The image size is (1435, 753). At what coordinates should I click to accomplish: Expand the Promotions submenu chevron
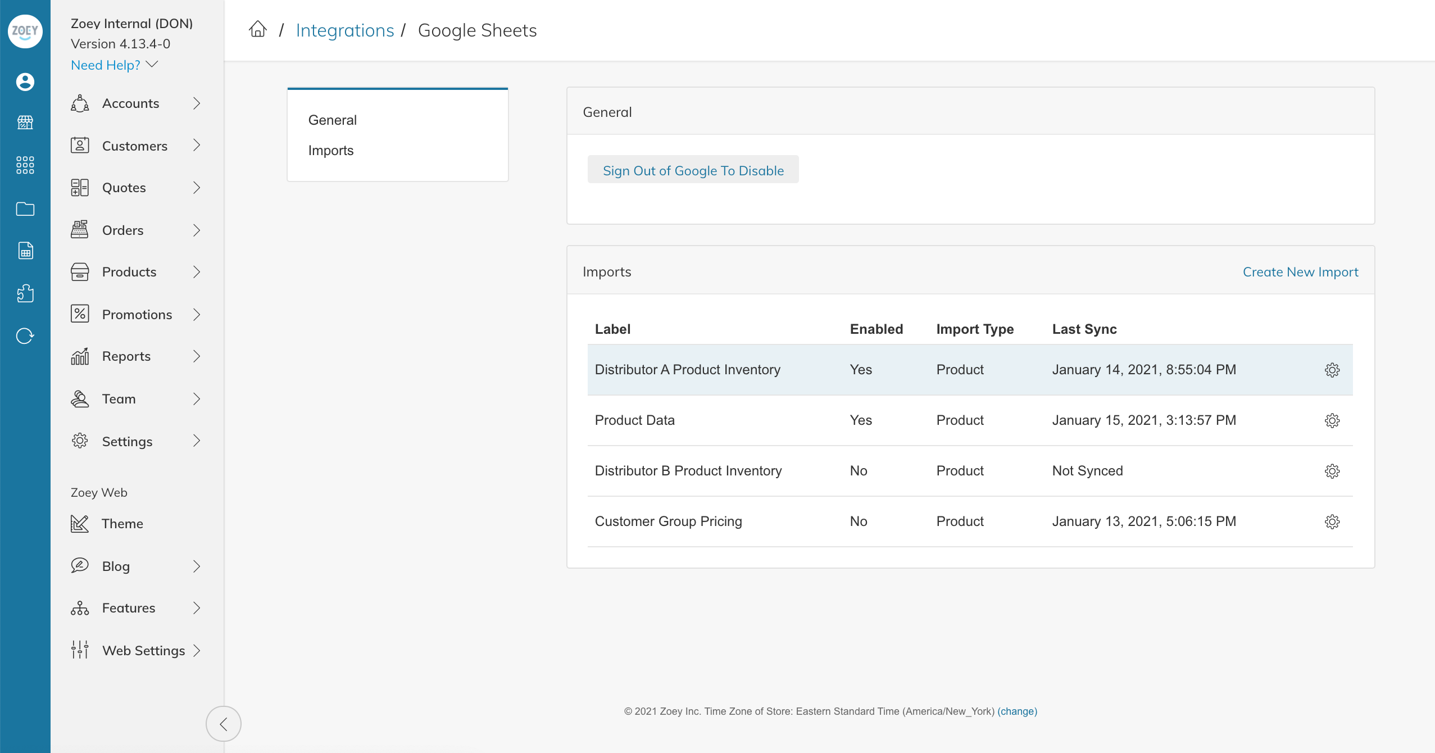[197, 314]
